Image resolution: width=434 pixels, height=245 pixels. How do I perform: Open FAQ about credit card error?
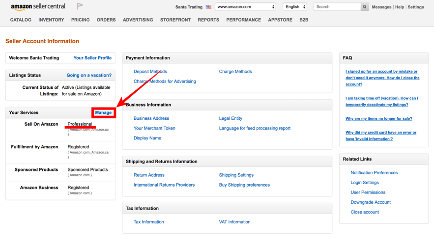pos(381,136)
